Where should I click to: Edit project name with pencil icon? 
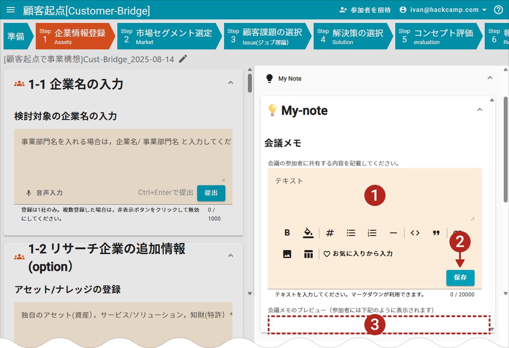(183, 59)
